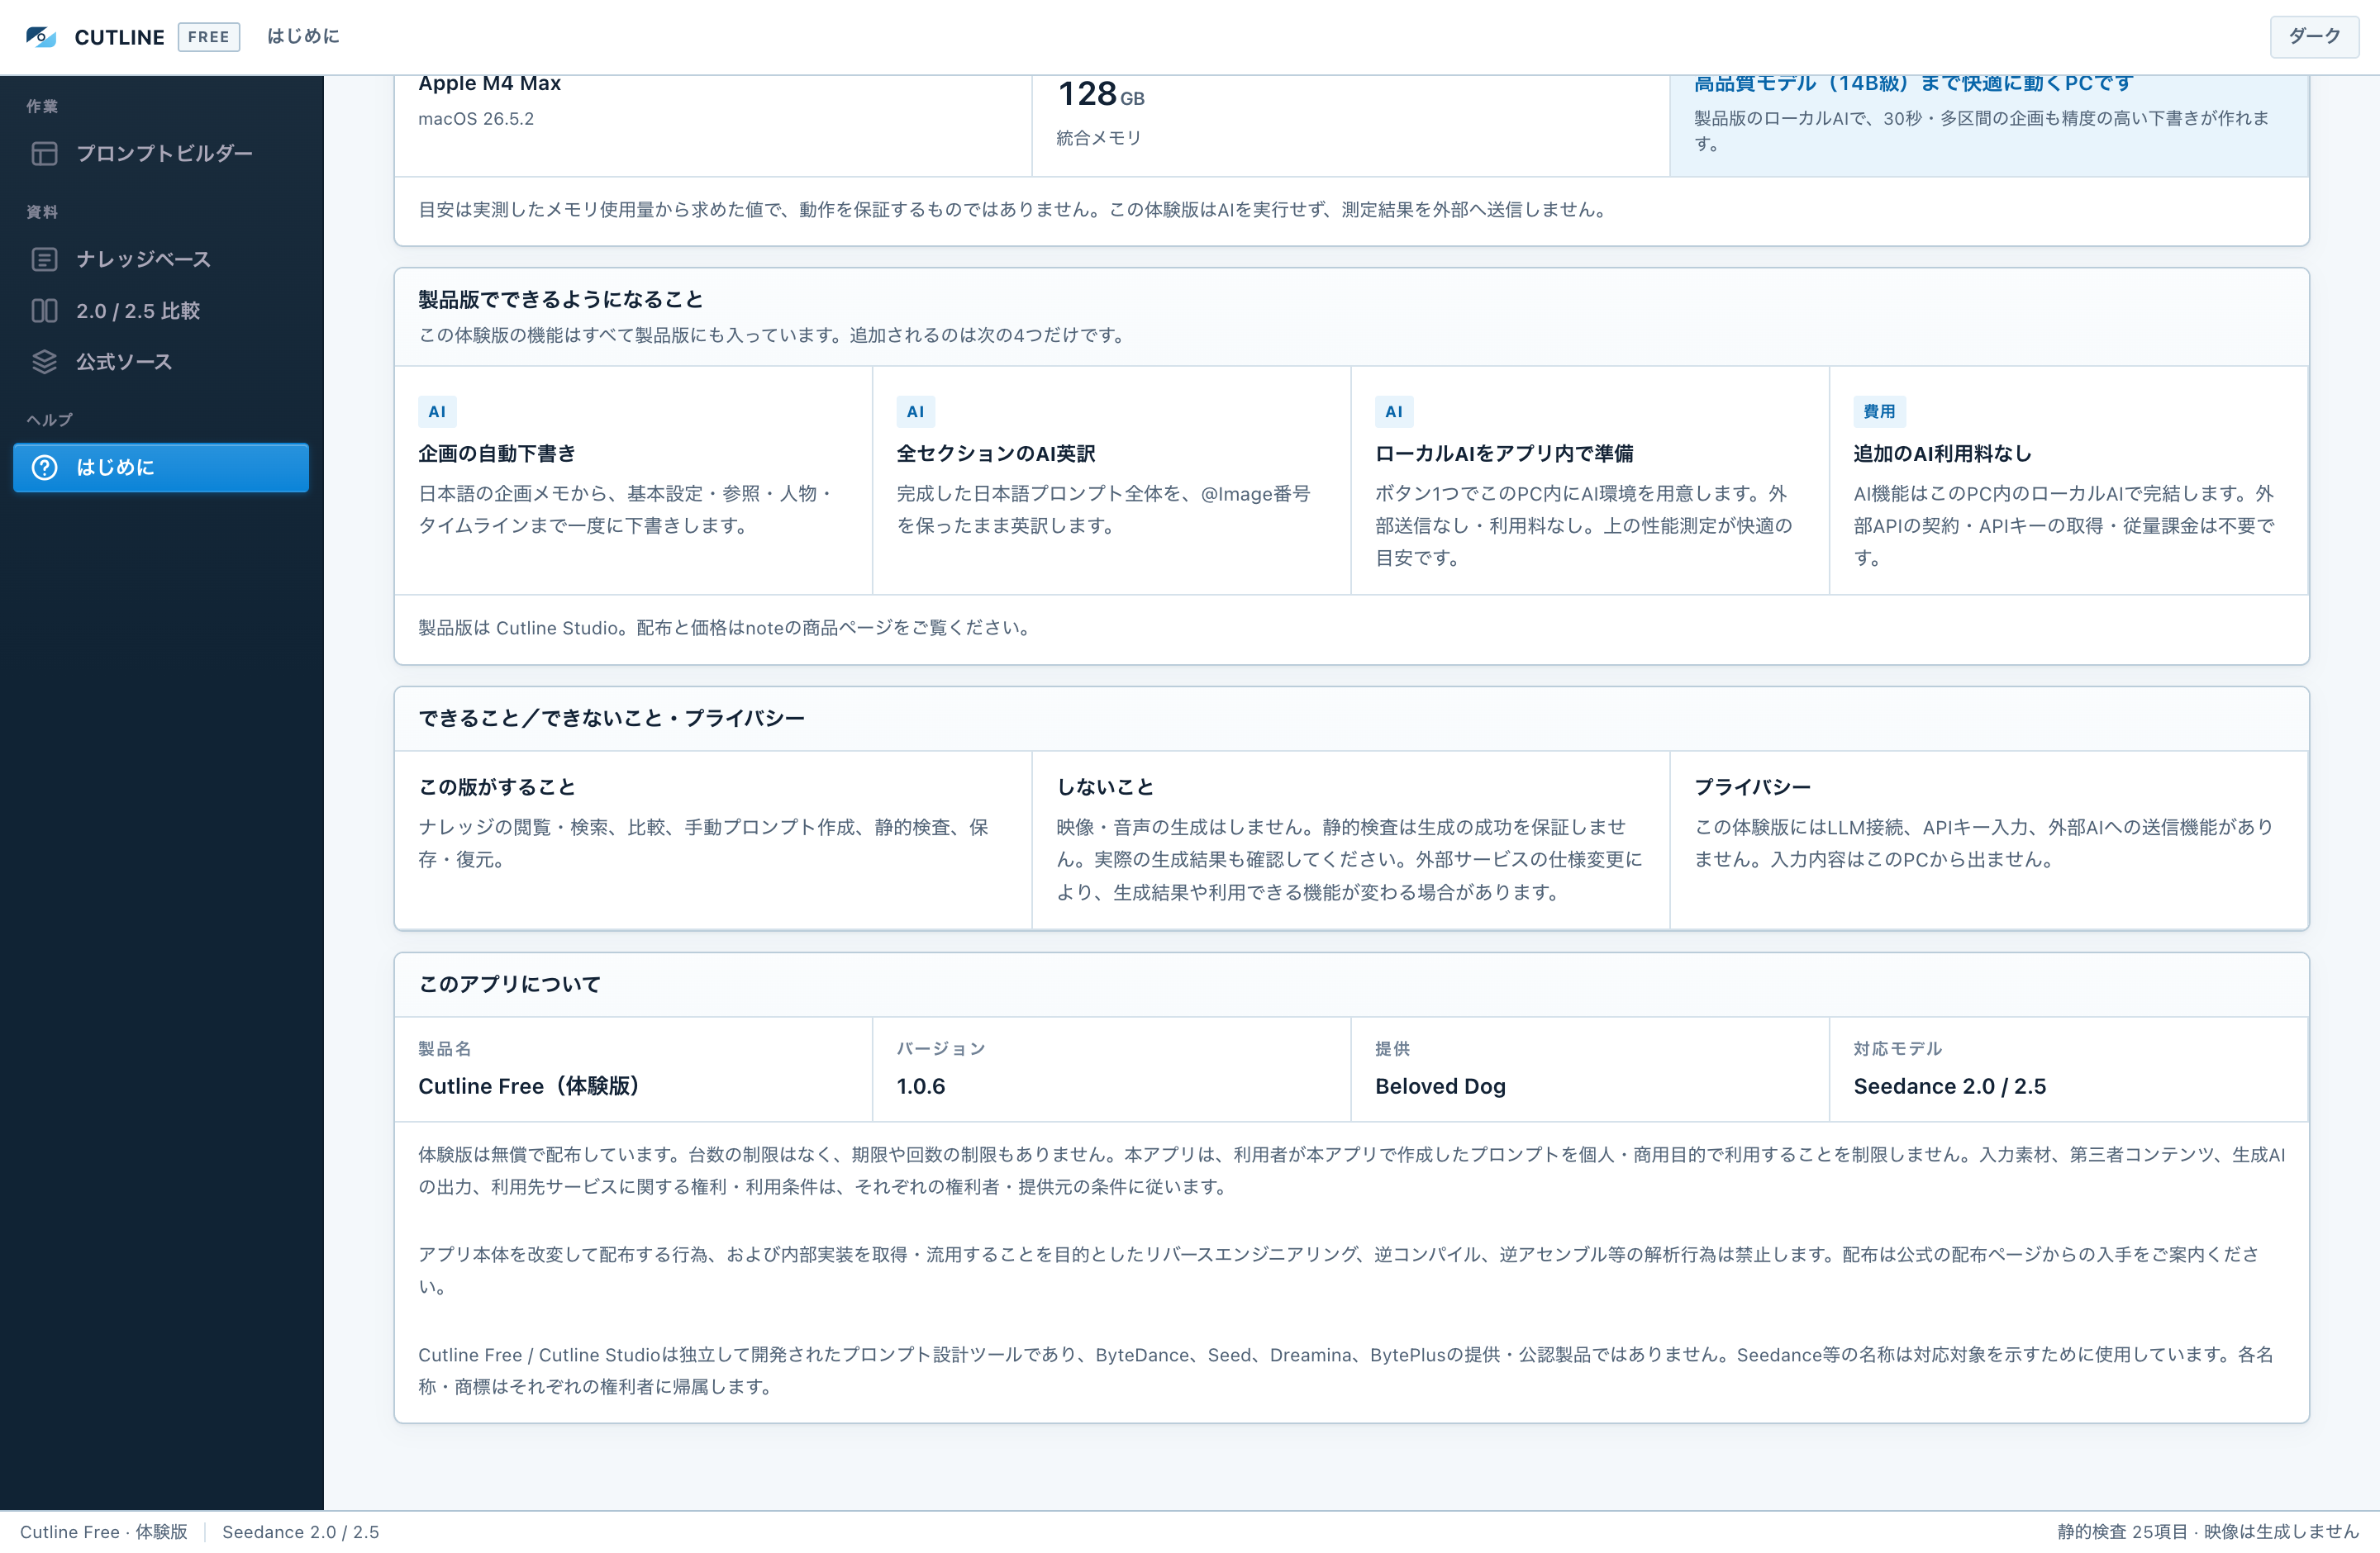Click the 2.0 / 2.5 比較 columns icon
The image size is (2380, 1553).
tap(44, 311)
